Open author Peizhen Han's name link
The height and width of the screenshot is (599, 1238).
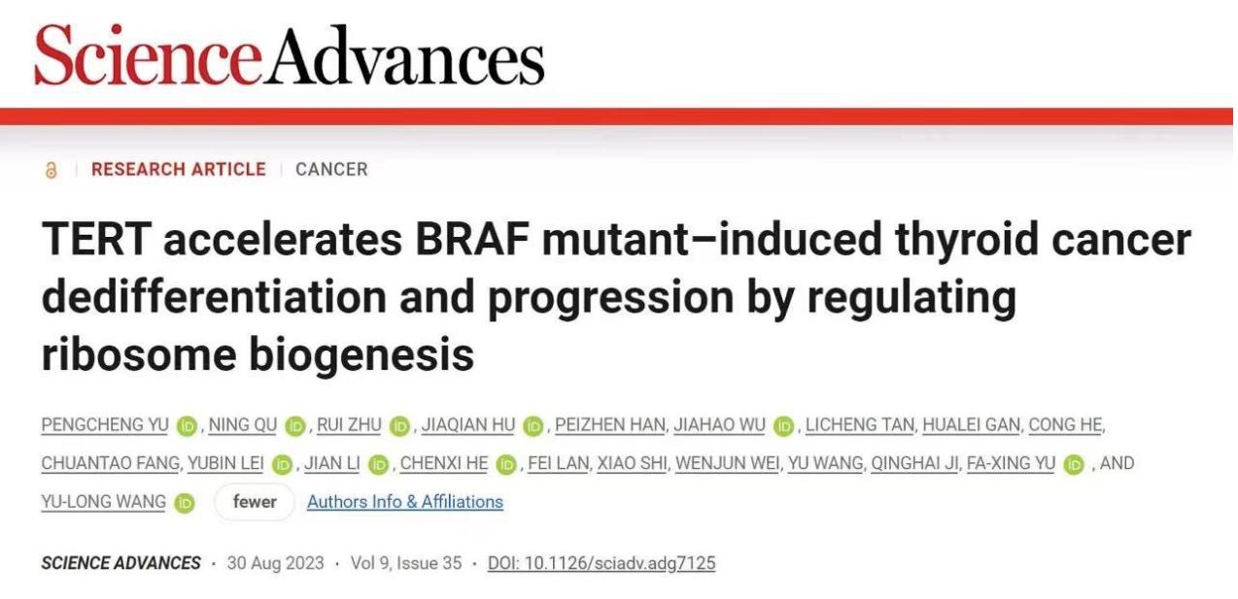(x=610, y=425)
